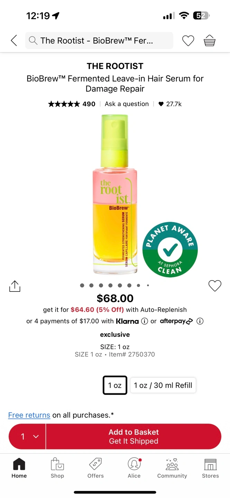Switch to the Offers tab
This screenshot has height=498, width=230.
click(x=95, y=468)
